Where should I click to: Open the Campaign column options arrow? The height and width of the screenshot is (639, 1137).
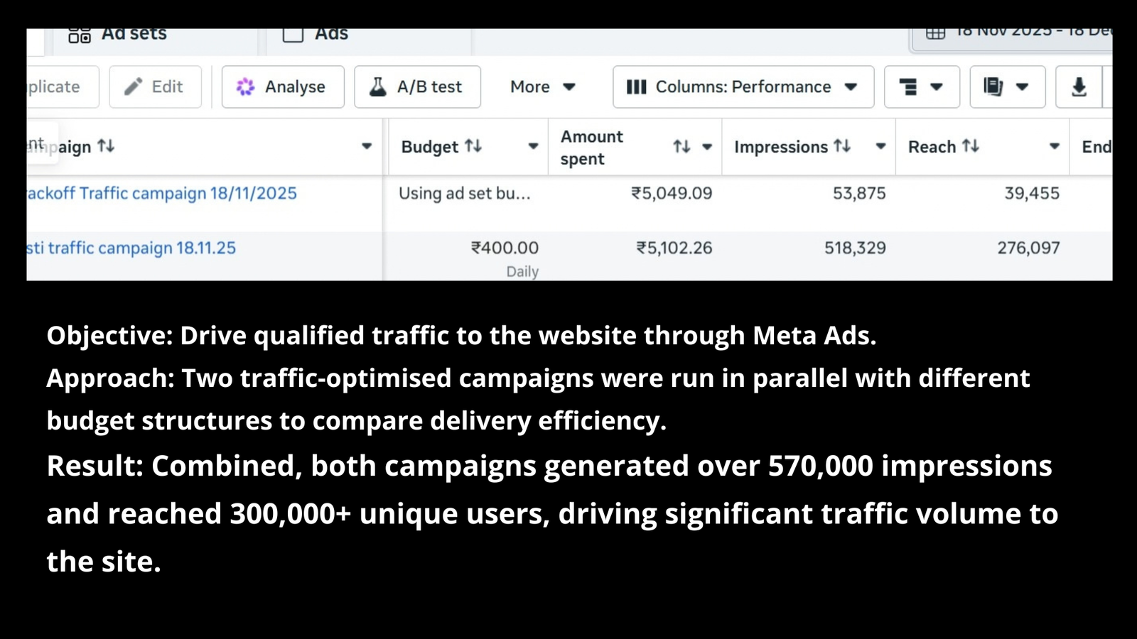(367, 146)
